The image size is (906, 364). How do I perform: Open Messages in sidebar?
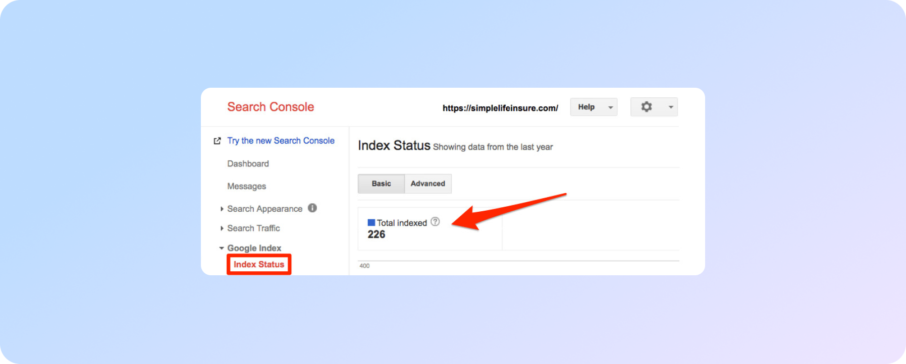click(x=246, y=187)
